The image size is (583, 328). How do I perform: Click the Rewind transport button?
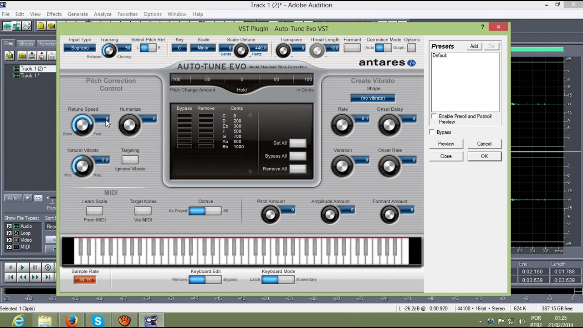coord(22,277)
